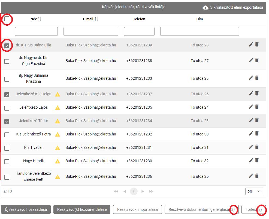Click warning icon beside Nagy Henrik
This screenshot has width=269, height=219.
point(58,161)
